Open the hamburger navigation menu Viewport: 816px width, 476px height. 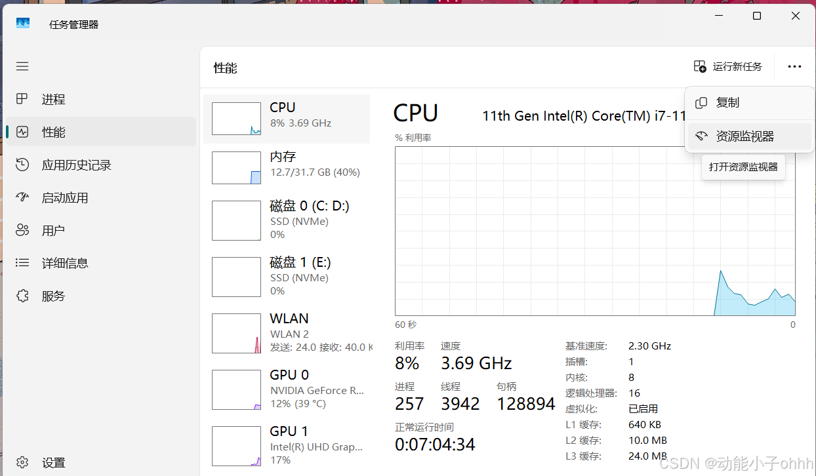pyautogui.click(x=22, y=66)
